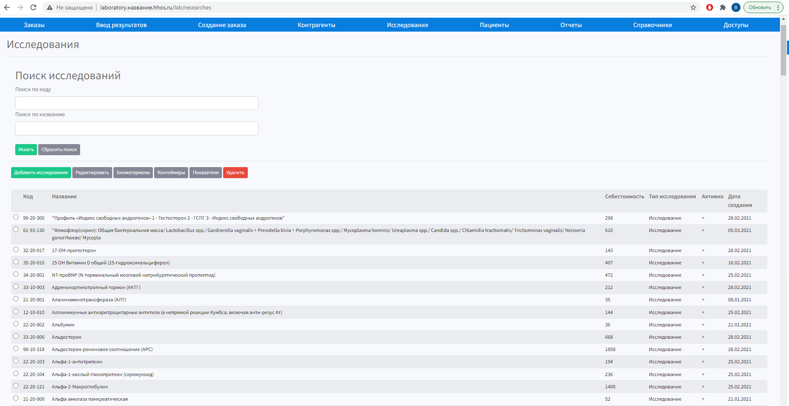Image resolution: width=789 pixels, height=406 pixels.
Task: Select radio for code 22-20-104
Action: (16, 374)
